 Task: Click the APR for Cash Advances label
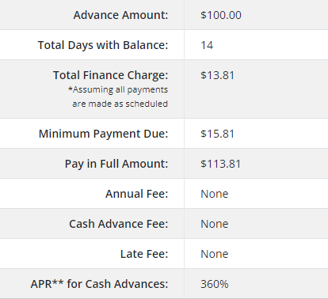coord(99,284)
